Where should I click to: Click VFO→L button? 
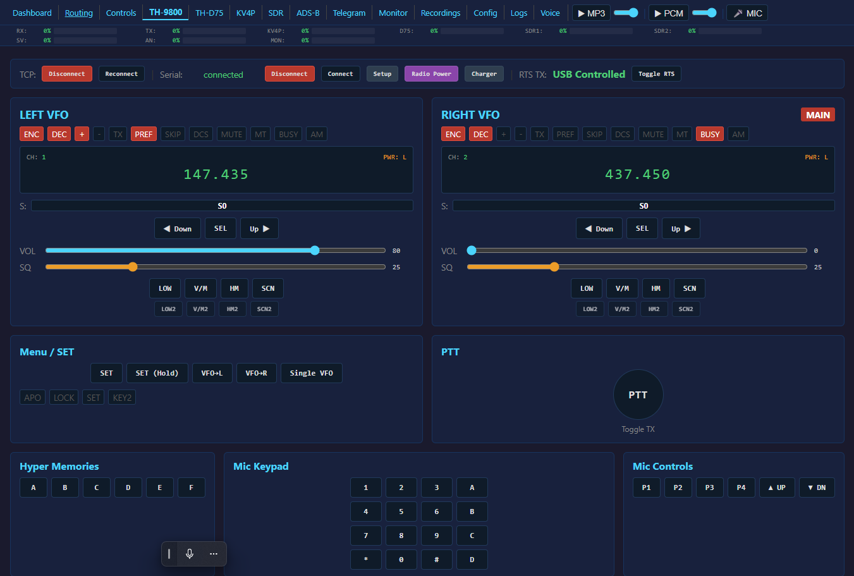coord(212,373)
